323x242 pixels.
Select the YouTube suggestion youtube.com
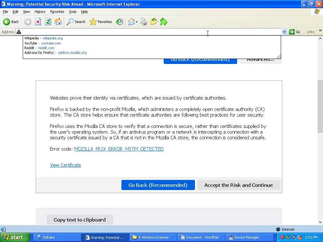[x=151, y=43]
